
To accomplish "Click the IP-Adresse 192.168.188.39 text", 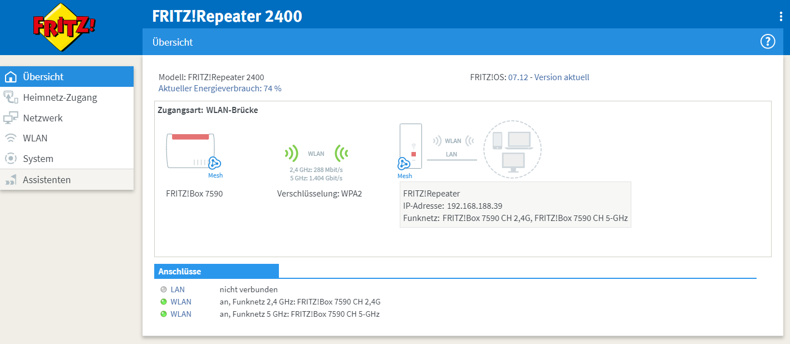I will tap(453, 206).
